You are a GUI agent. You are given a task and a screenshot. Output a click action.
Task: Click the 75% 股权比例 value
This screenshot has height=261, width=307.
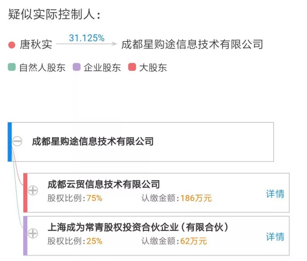pyautogui.click(x=97, y=199)
